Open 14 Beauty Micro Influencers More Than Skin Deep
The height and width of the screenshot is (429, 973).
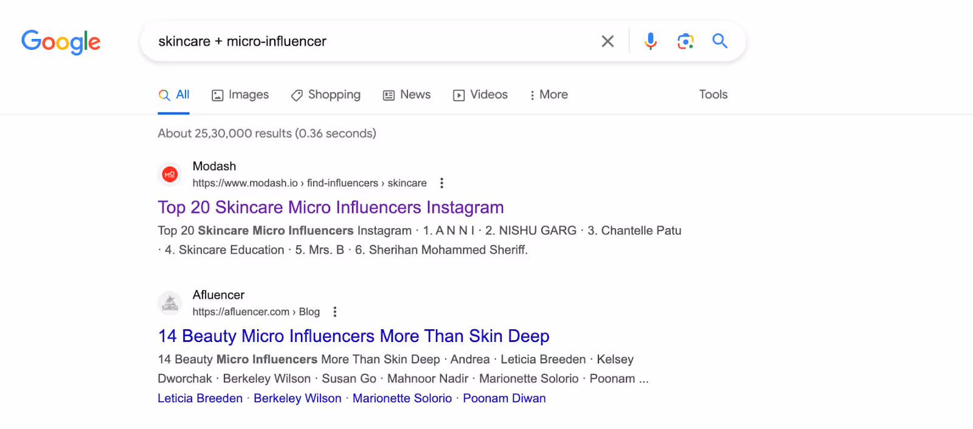(x=354, y=336)
